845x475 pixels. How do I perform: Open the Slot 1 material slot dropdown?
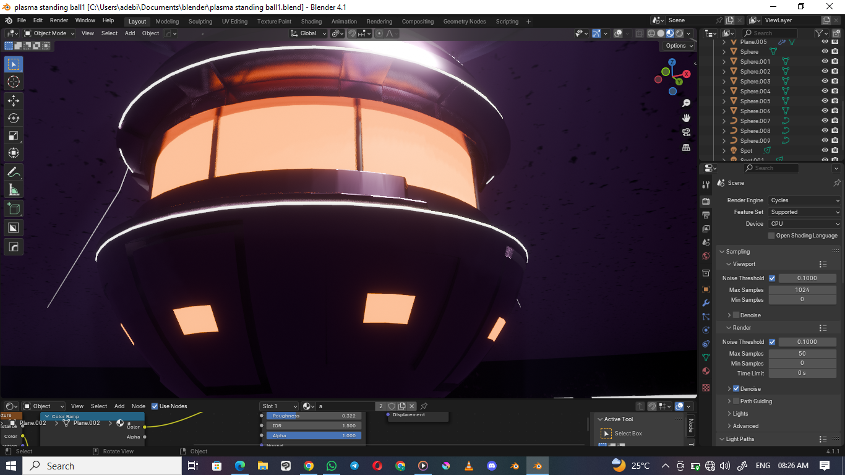(279, 406)
